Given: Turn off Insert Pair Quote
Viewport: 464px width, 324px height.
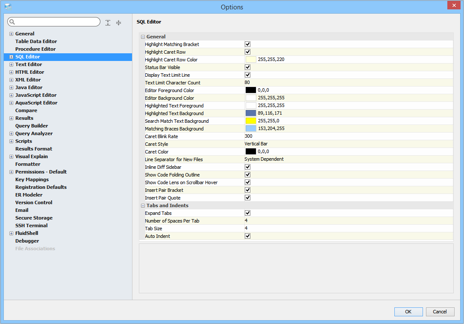Looking at the screenshot, I should pyautogui.click(x=247, y=198).
